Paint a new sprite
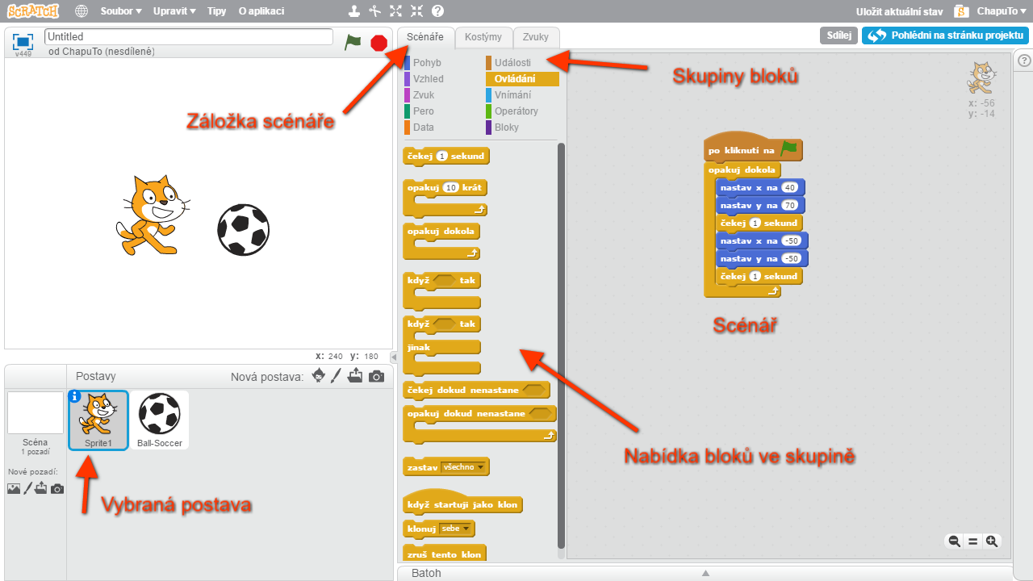This screenshot has width=1033, height=581. 337,375
